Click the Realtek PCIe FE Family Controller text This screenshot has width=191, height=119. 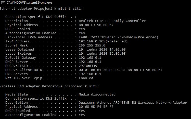[x=112, y=21]
